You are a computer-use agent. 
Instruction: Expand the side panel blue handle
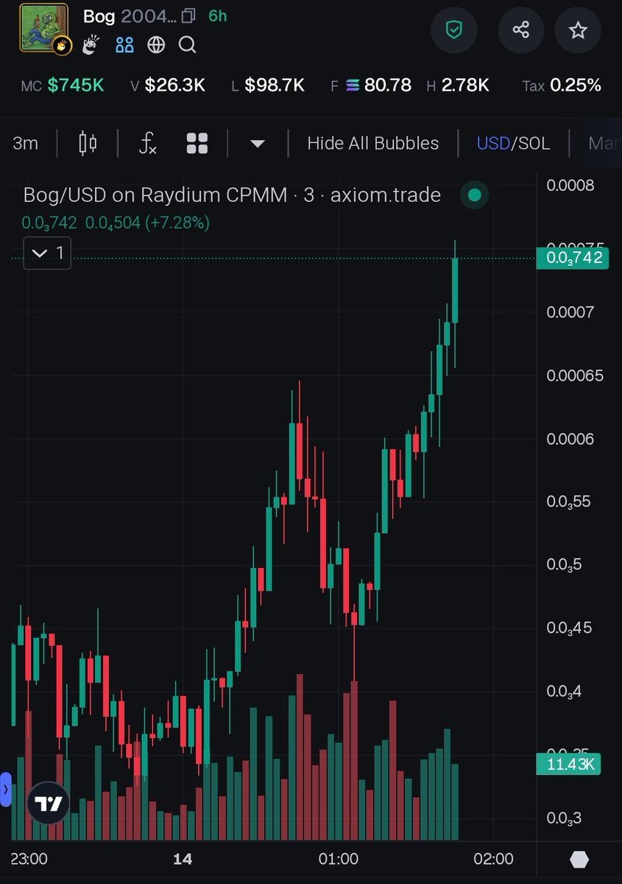click(x=6, y=789)
